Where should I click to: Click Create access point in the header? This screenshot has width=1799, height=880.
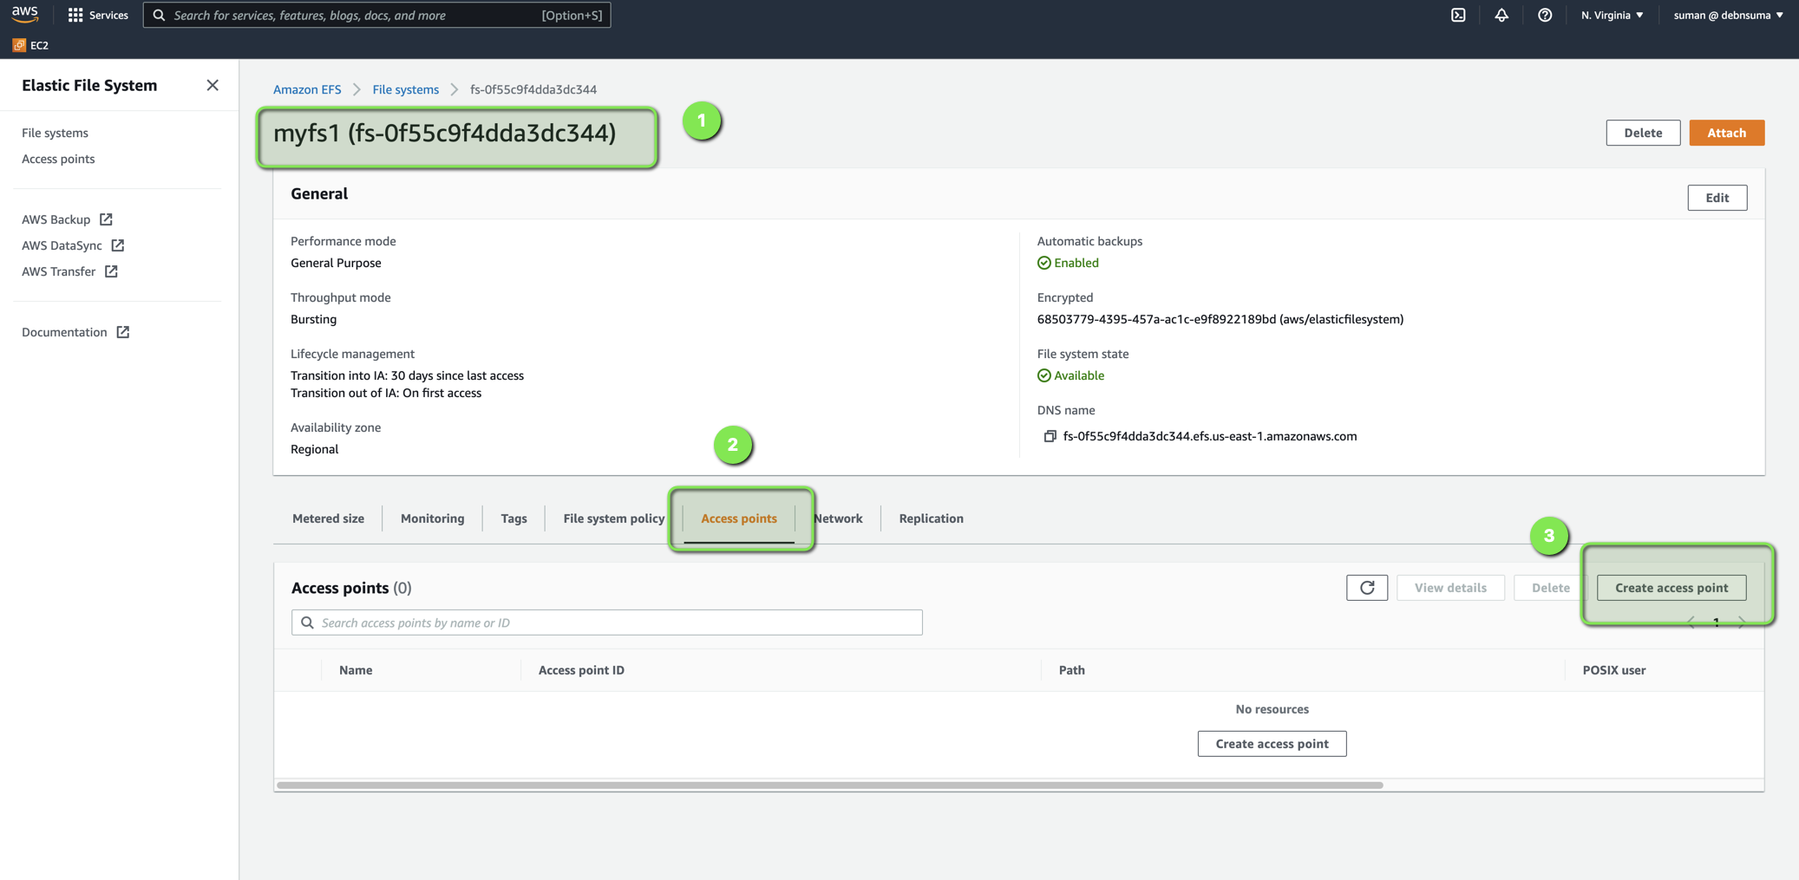1671,588
